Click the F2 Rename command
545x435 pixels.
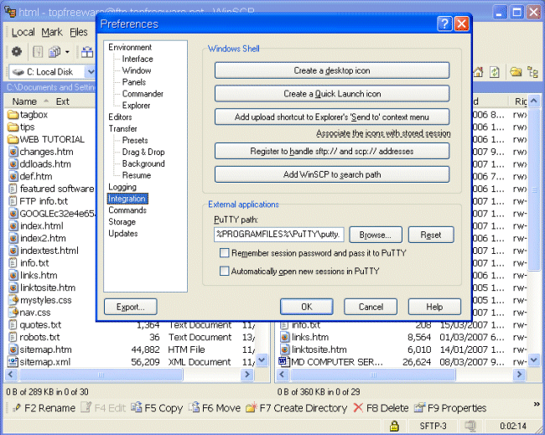pos(44,408)
